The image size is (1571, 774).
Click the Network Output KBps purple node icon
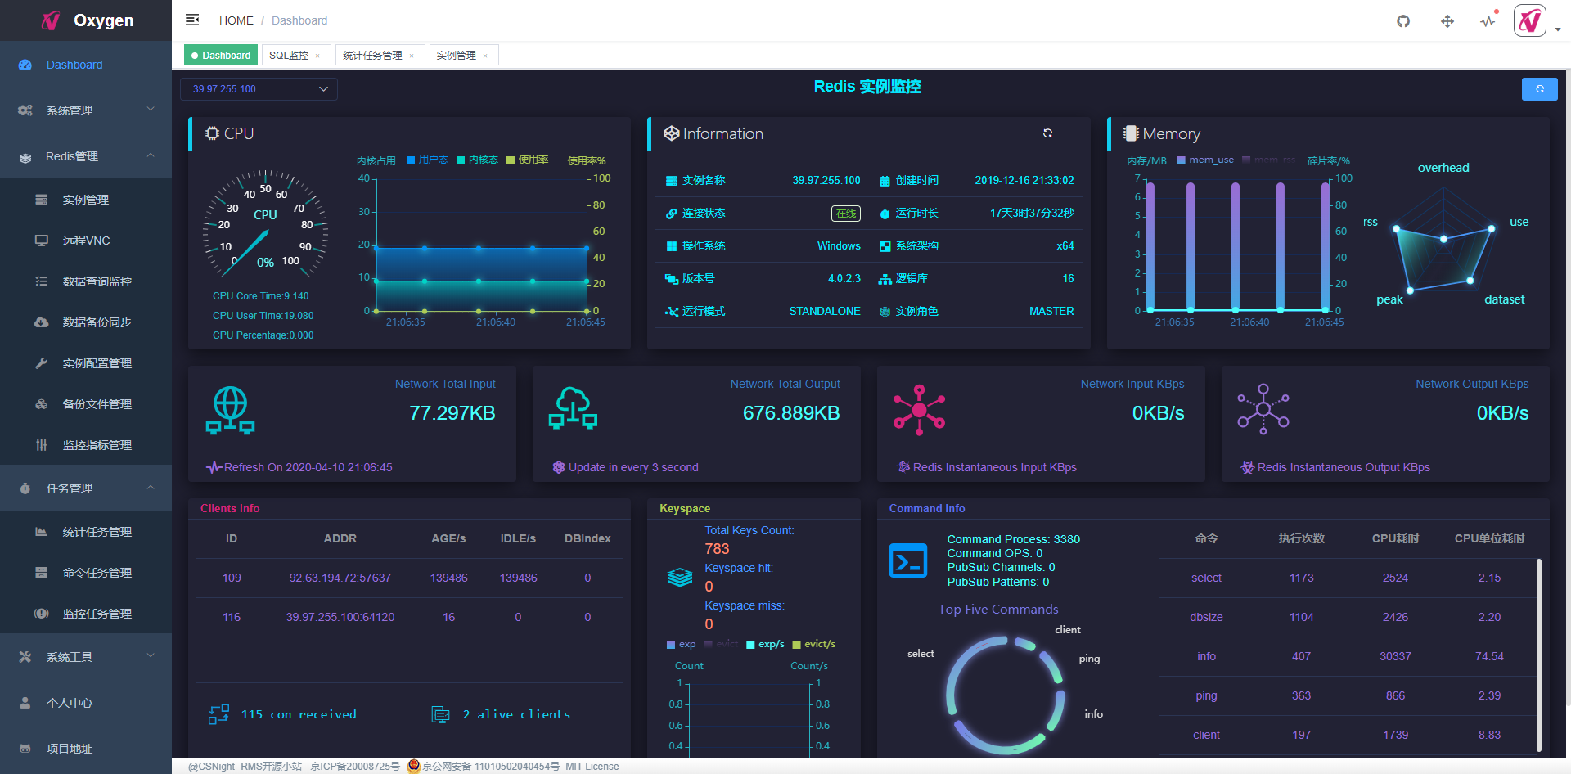click(x=1263, y=409)
